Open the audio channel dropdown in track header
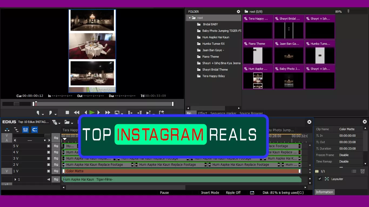This screenshot has height=207, width=369. 45,140
